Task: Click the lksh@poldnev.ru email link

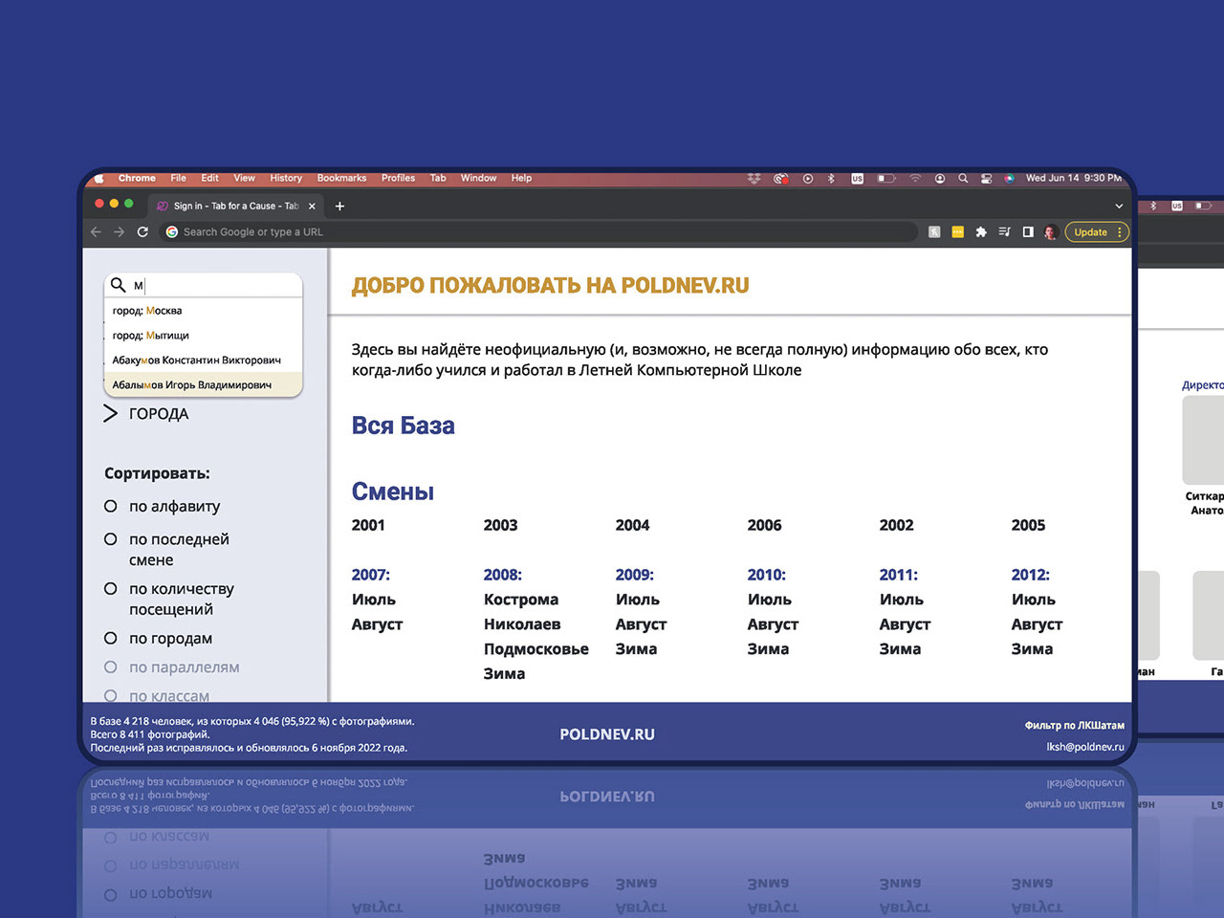Action: (1085, 747)
